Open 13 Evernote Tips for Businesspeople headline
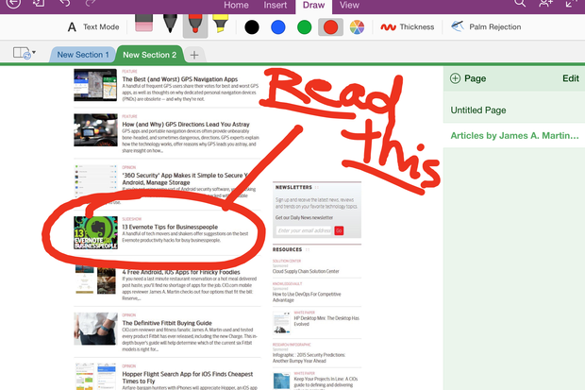The height and width of the screenshot is (390, 585). pyautogui.click(x=170, y=228)
